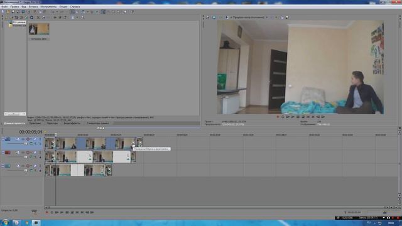Image resolution: width=402 pixels, height=226 pixels.
Task: Click track 3 level slider handle
Action: click(26, 170)
